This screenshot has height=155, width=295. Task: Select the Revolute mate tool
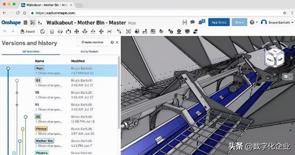pyautogui.click(x=60, y=31)
